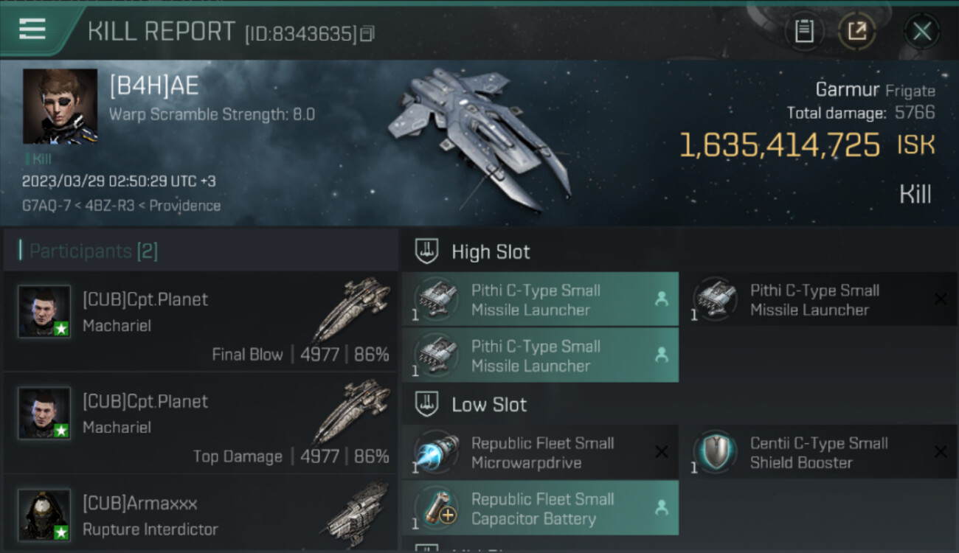Click the High Slot section icon
This screenshot has width=959, height=553.
coord(427,251)
